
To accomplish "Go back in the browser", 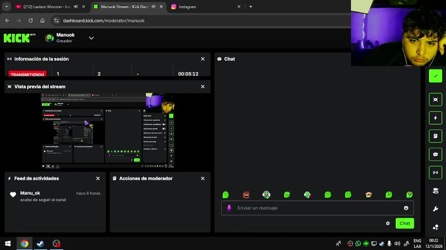I will pos(7,20).
